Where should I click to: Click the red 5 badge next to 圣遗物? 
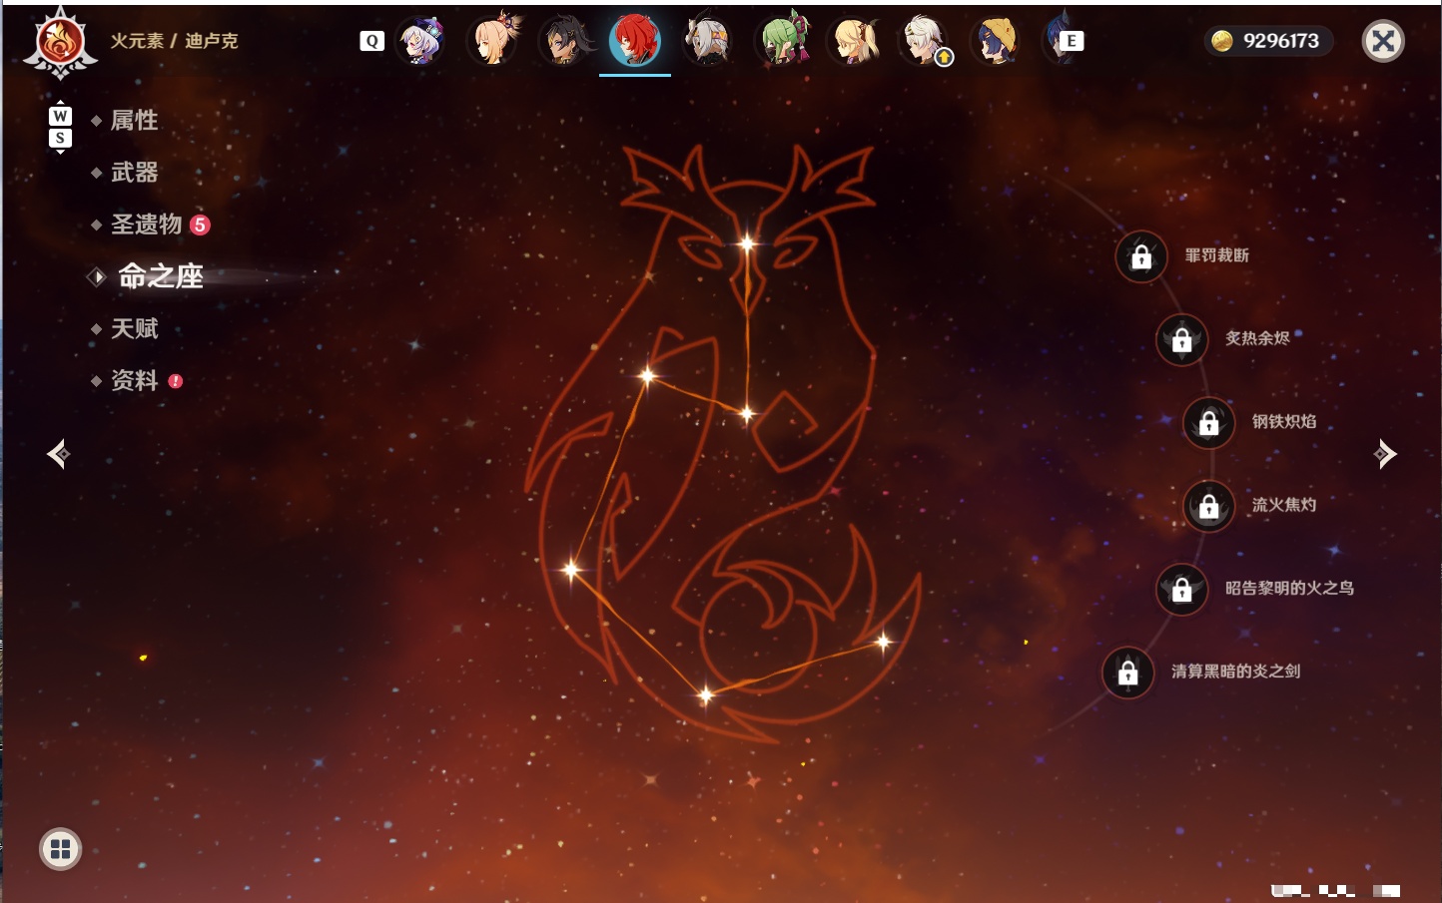pos(200,225)
